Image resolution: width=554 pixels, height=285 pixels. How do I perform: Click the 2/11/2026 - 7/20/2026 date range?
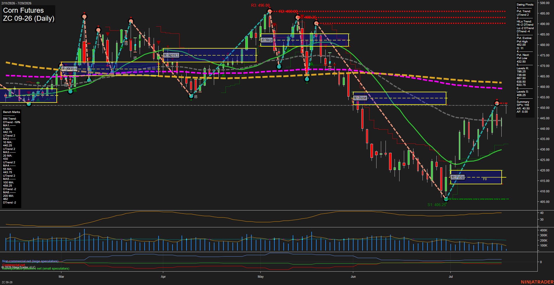[16, 3]
